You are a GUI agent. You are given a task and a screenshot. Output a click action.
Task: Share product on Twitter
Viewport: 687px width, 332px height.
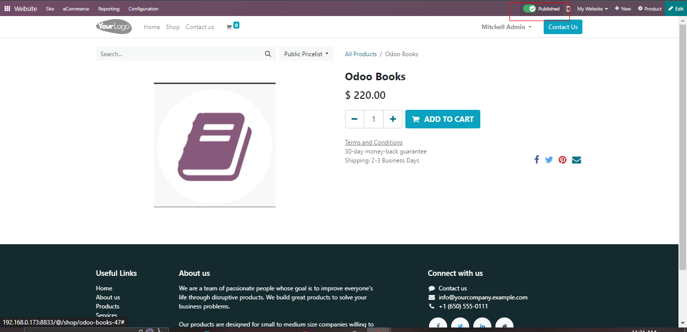pyautogui.click(x=549, y=160)
